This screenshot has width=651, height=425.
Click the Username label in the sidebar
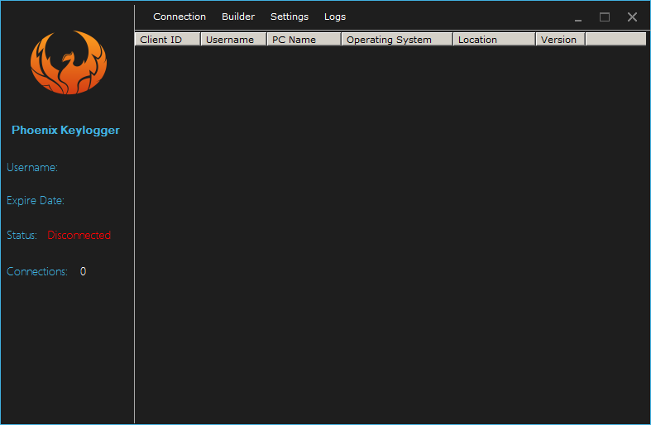click(x=32, y=168)
